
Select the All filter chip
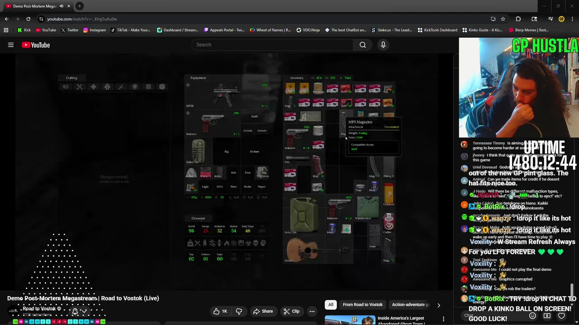(331, 305)
